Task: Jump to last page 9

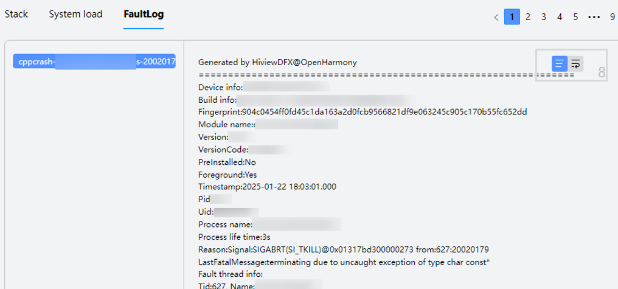Action: [x=612, y=17]
